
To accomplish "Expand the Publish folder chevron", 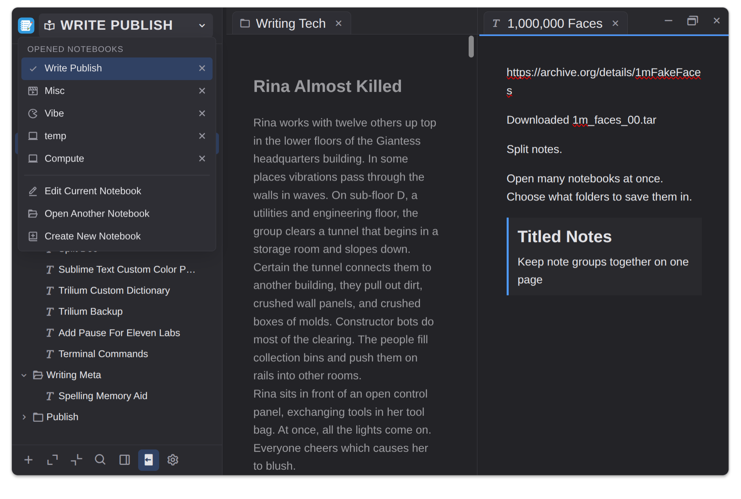I will 24,417.
